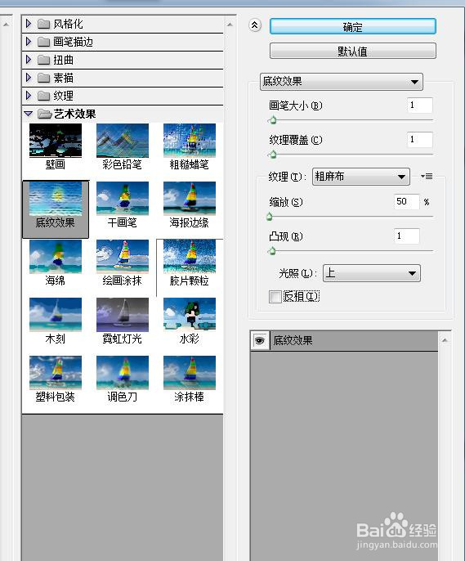Click effect layers scrollbar up arrow

tap(445, 340)
